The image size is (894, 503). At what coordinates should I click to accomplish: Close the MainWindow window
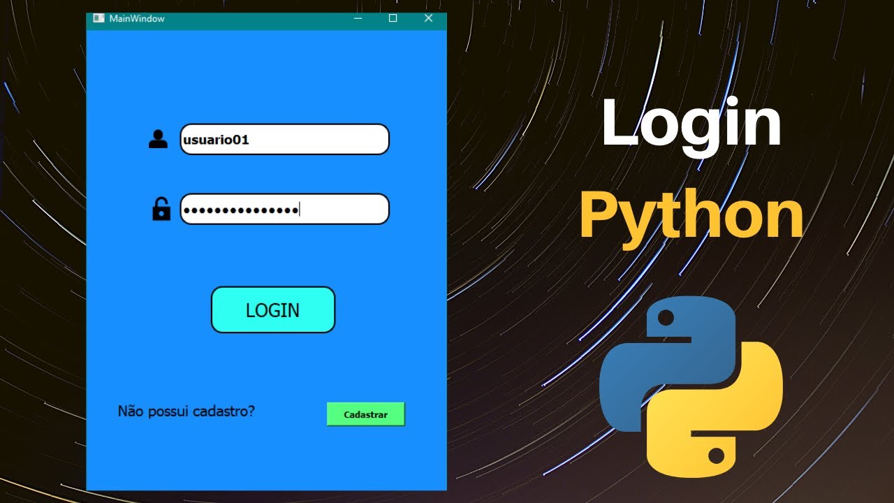pyautogui.click(x=429, y=18)
